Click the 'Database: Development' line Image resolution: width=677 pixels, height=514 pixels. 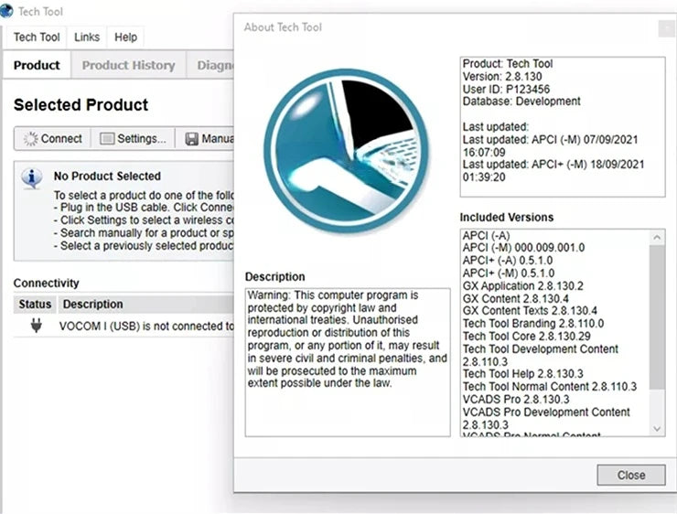point(521,102)
